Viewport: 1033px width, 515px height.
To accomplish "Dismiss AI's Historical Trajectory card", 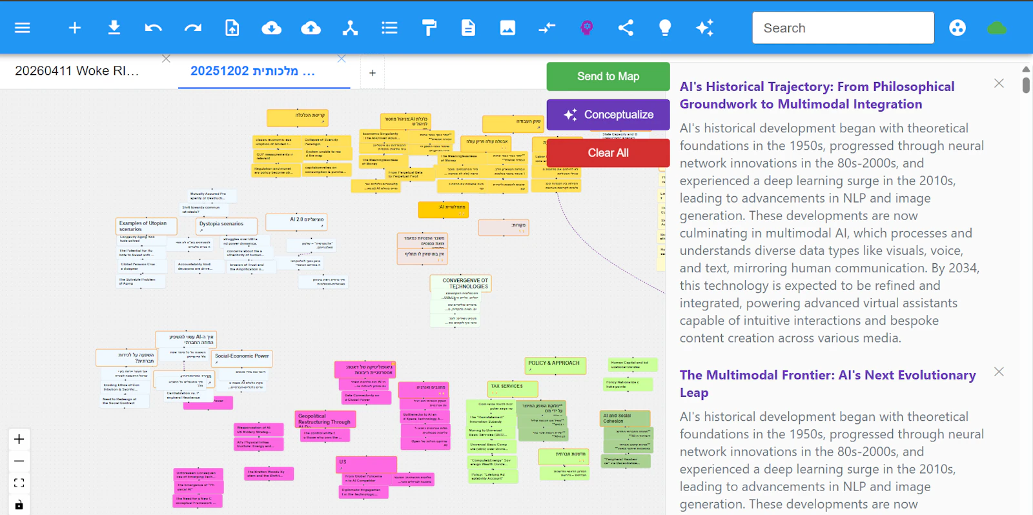I will 999,83.
